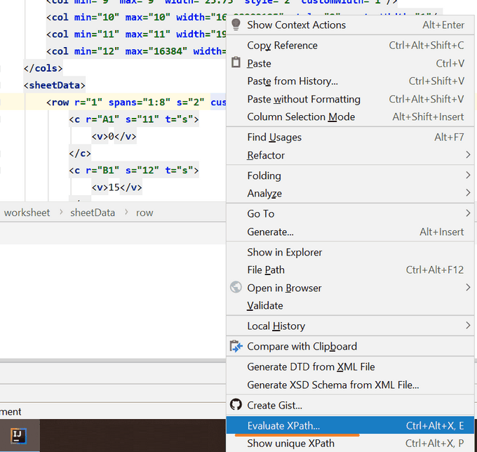The width and height of the screenshot is (477, 452).
Task: Toggle Column Selection Mode
Action: point(301,117)
